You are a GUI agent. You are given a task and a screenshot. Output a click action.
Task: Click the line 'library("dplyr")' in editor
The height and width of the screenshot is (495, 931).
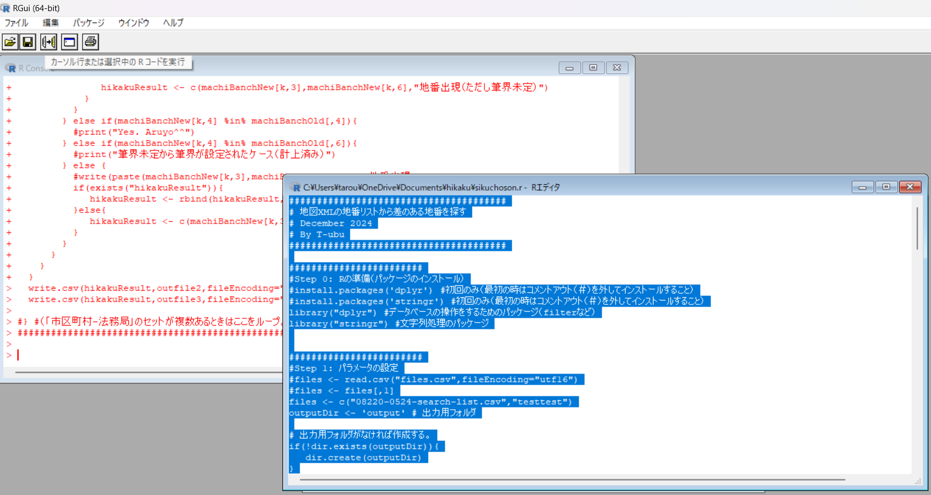(445, 313)
